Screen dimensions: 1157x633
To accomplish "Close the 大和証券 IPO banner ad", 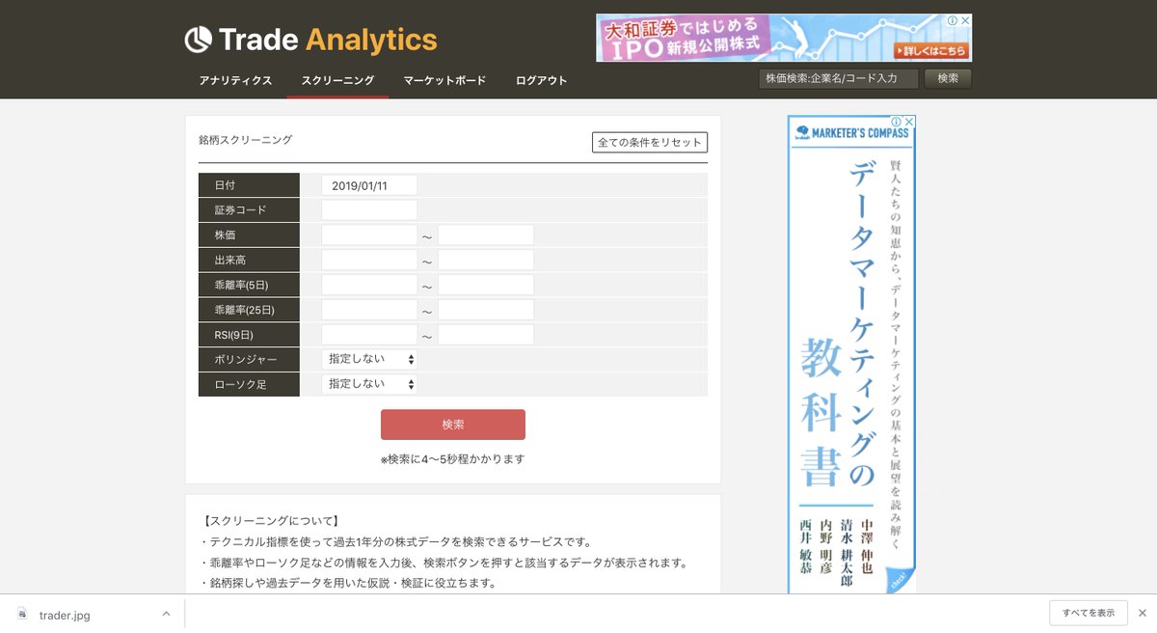I will (x=966, y=20).
